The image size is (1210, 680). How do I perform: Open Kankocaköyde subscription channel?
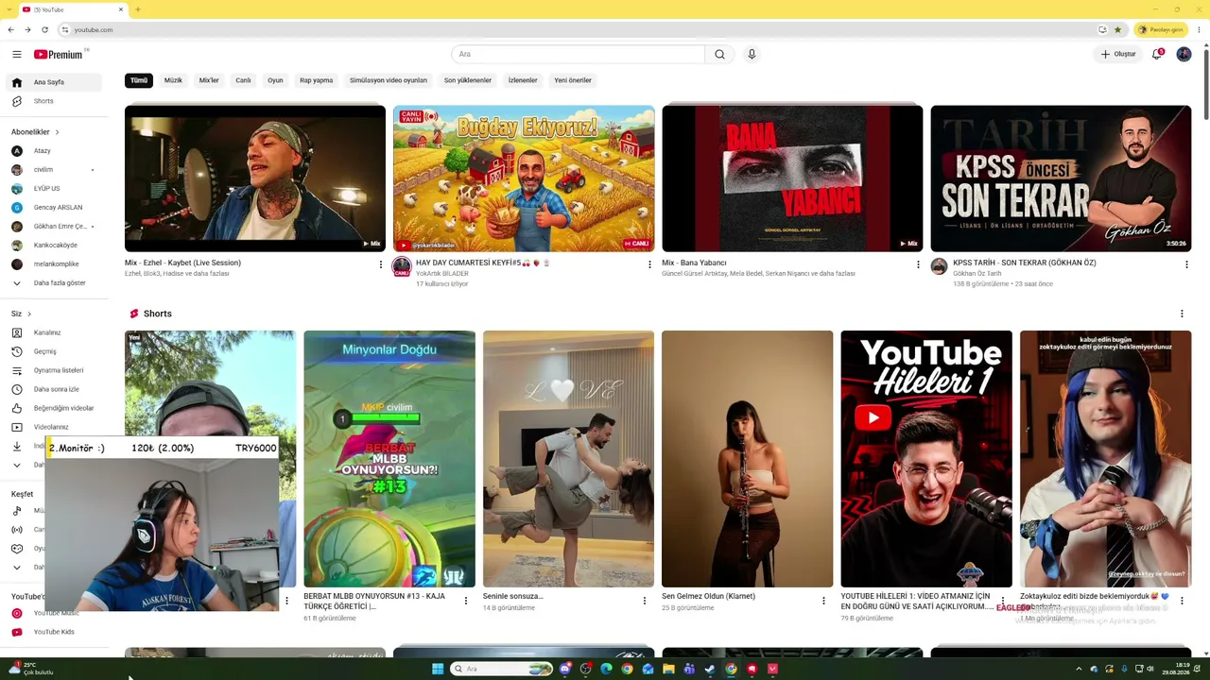54,246
